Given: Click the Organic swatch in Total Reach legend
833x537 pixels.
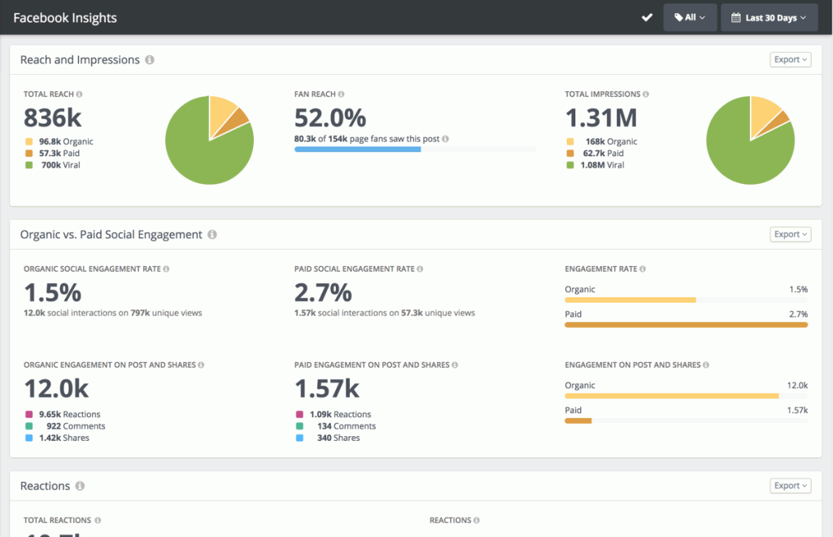Looking at the screenshot, I should (28, 142).
